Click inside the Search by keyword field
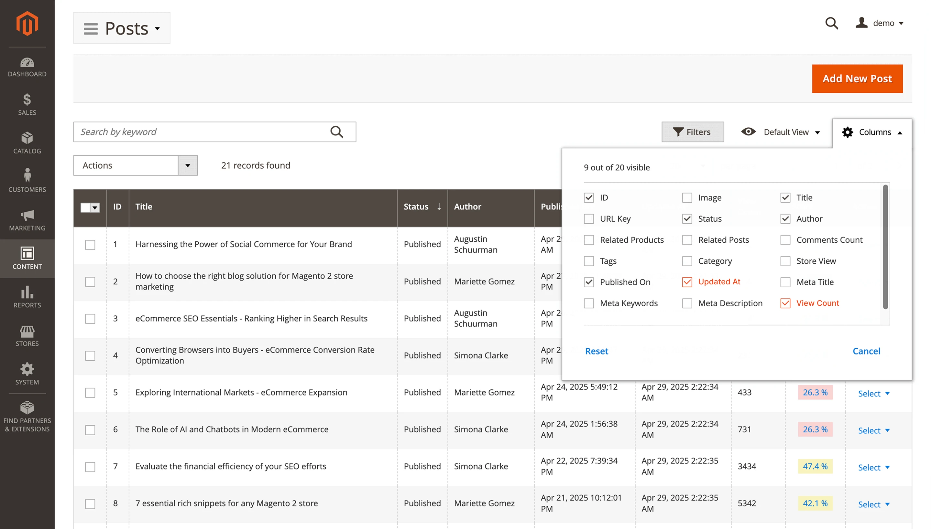Image resolution: width=931 pixels, height=529 pixels. point(200,132)
